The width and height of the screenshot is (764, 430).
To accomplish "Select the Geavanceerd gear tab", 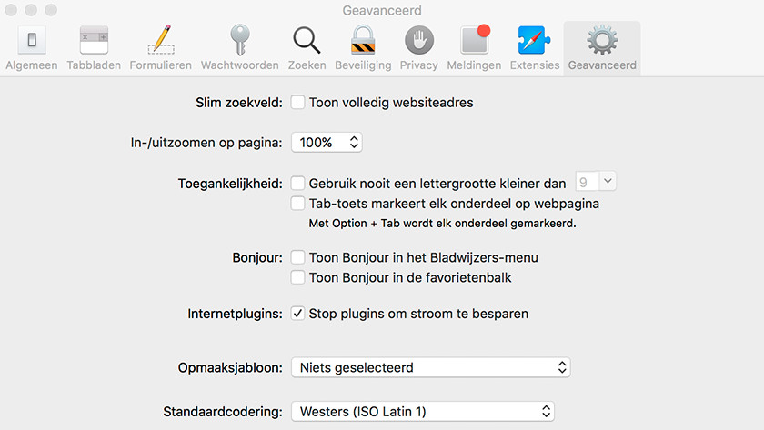I will tap(602, 48).
